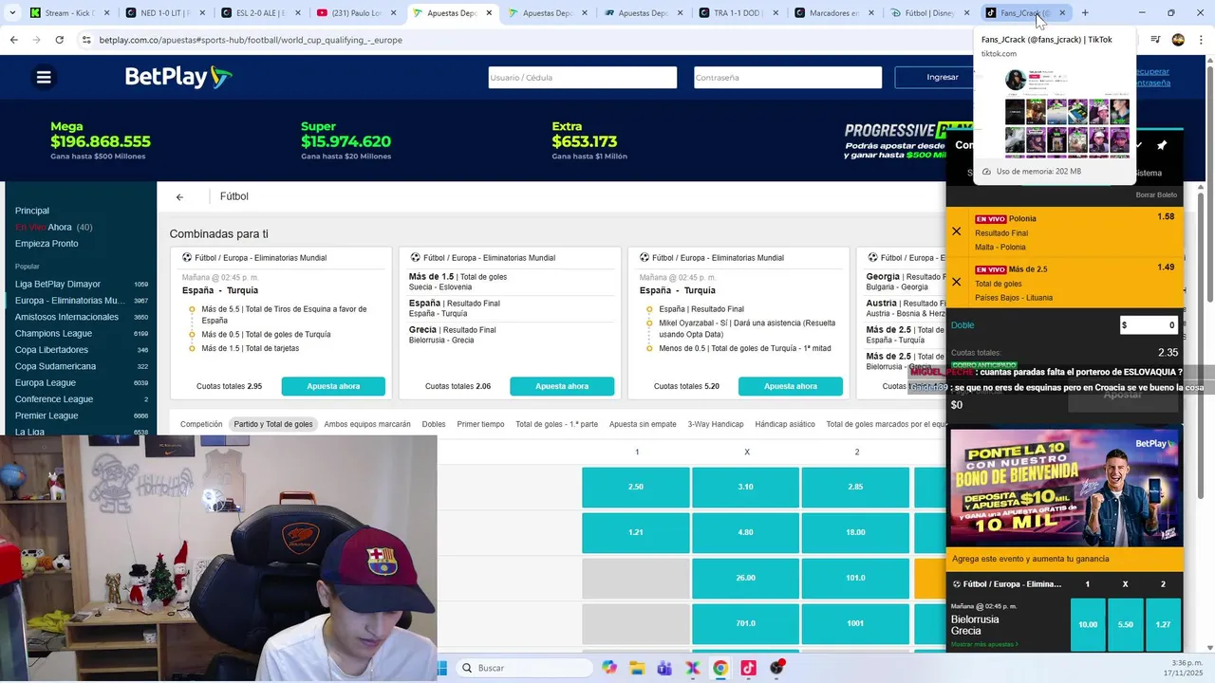Remove the Polonia selection from the betslip
1215x683 pixels.
click(x=956, y=231)
